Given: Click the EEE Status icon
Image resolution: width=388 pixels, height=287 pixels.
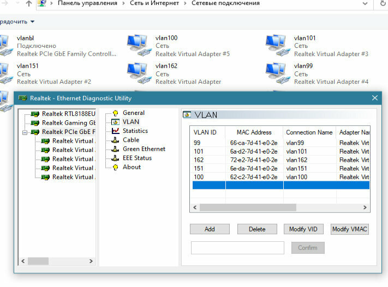Looking at the screenshot, I should 115,158.
